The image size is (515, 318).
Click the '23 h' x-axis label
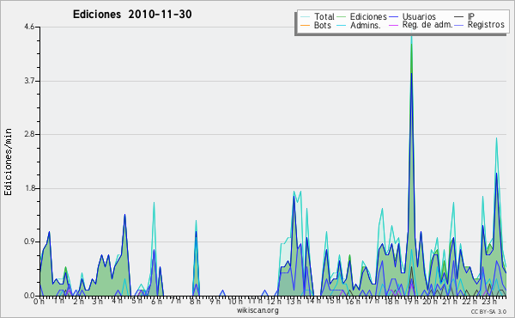(x=488, y=301)
